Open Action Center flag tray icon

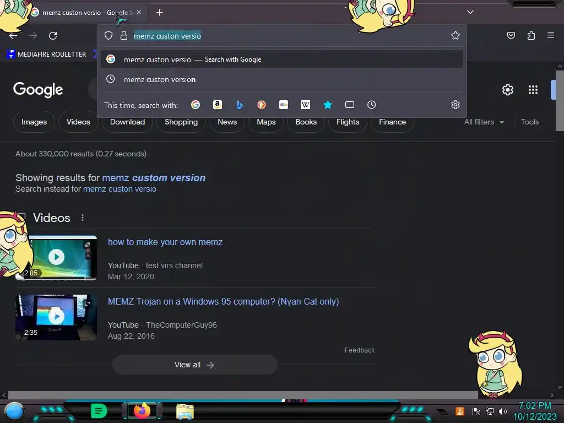click(x=476, y=411)
